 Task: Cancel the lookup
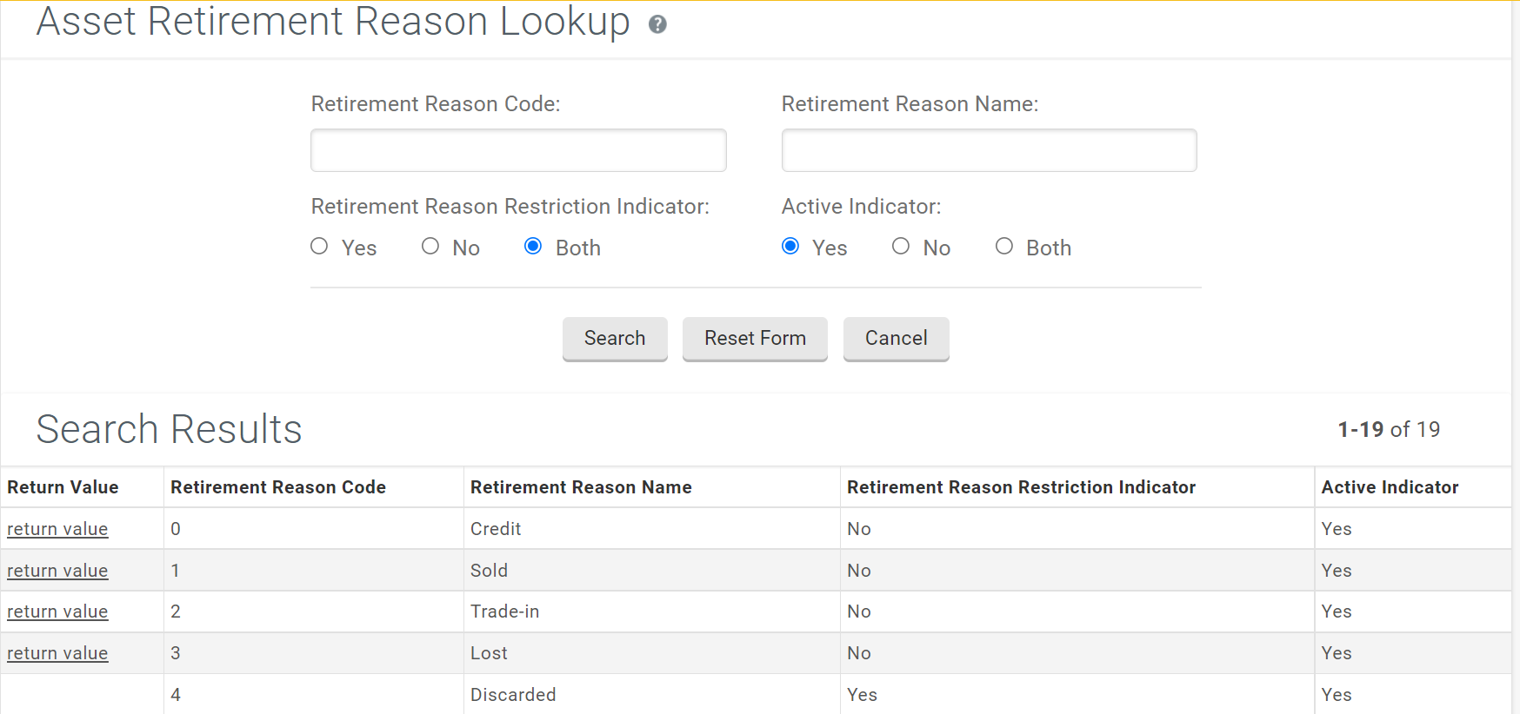[896, 339]
